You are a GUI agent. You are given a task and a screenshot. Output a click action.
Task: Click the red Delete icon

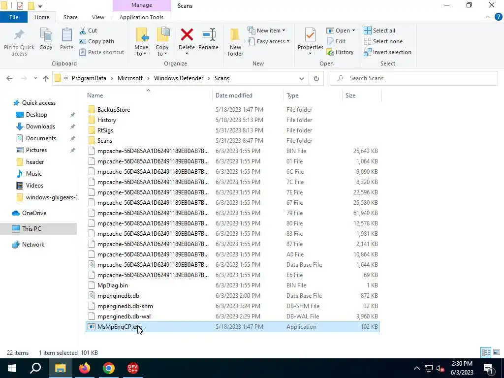[187, 35]
